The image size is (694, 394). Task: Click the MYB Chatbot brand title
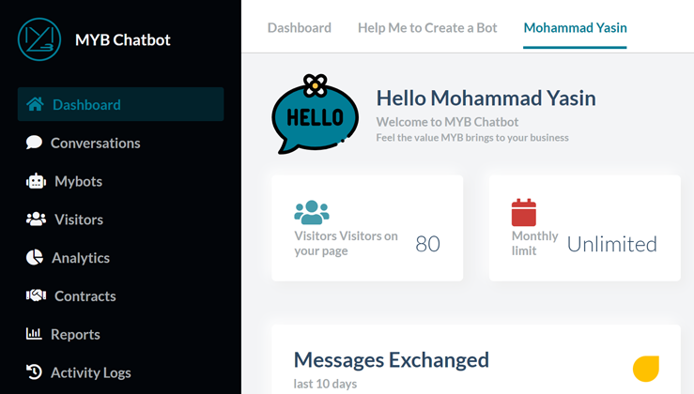[122, 39]
